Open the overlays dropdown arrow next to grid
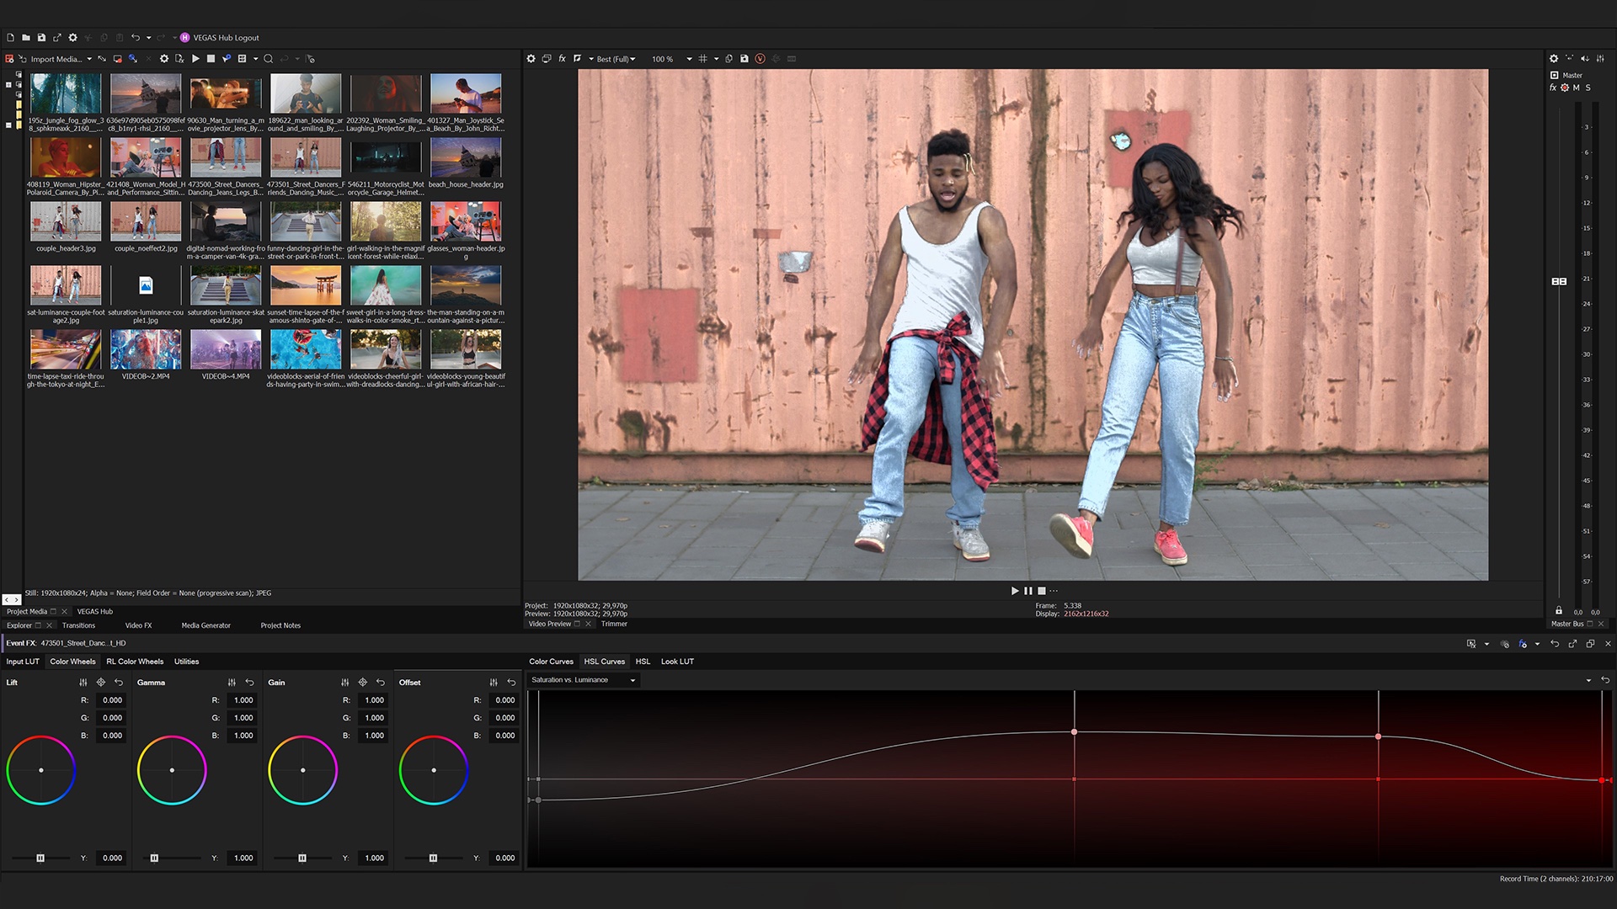This screenshot has height=909, width=1617. (717, 59)
